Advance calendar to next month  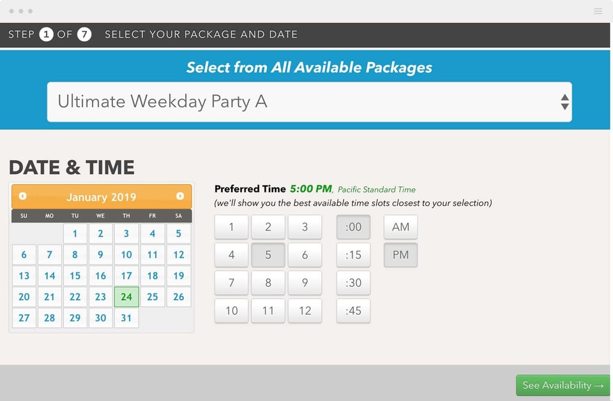coord(180,196)
